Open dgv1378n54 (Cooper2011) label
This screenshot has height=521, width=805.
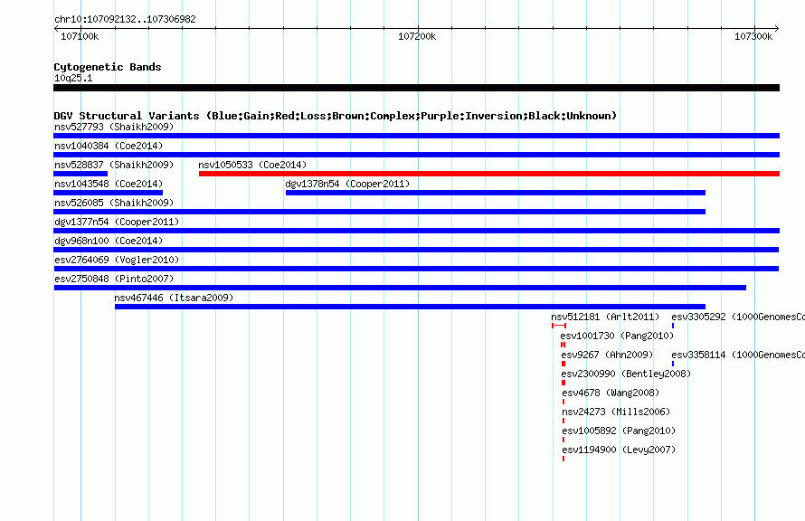tap(347, 184)
